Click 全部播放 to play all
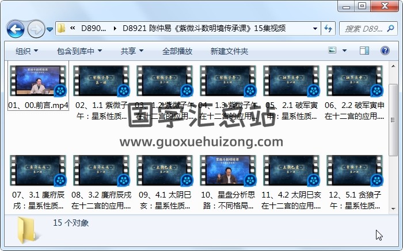 pos(177,51)
